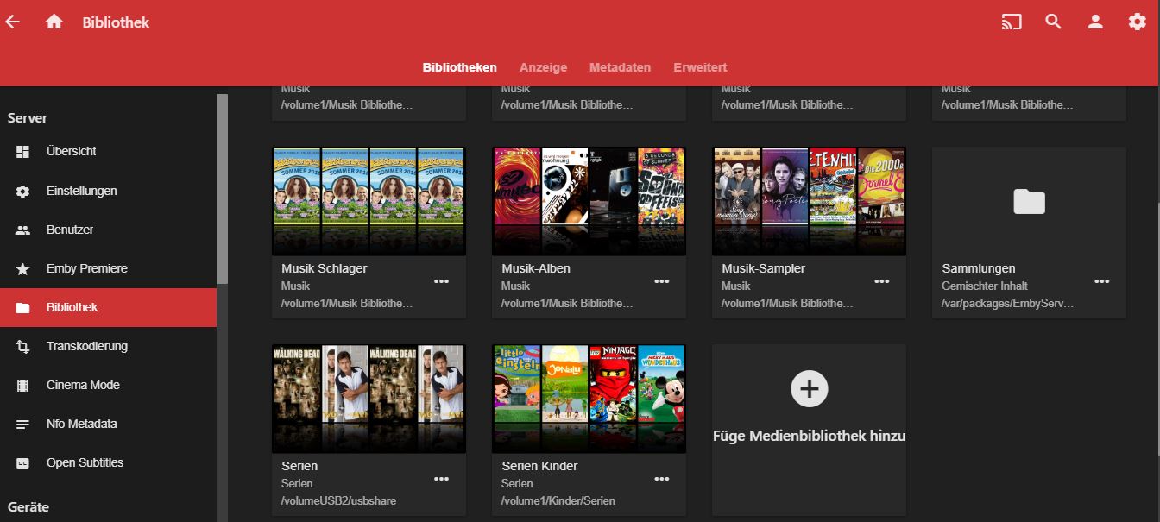
Task: Click the Musik-Alben library title
Action: pyautogui.click(x=536, y=269)
